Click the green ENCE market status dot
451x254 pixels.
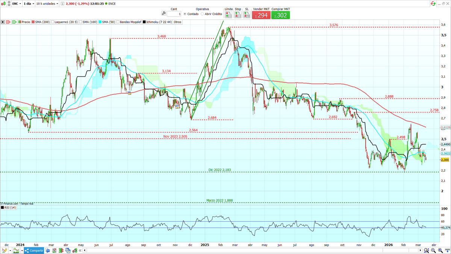(x=106, y=4)
